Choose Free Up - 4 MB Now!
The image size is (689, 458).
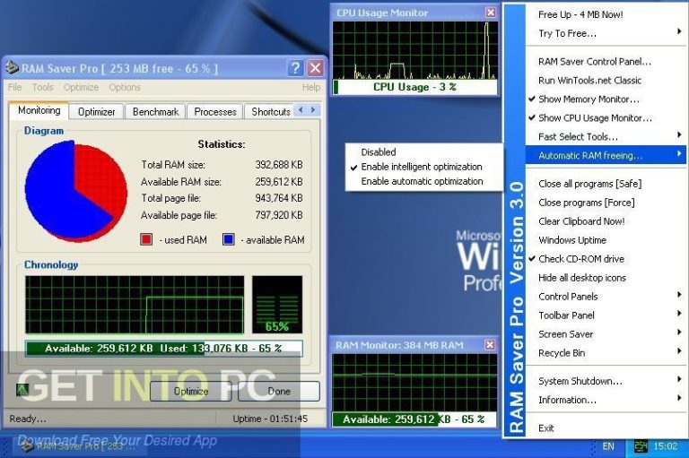pos(606,14)
